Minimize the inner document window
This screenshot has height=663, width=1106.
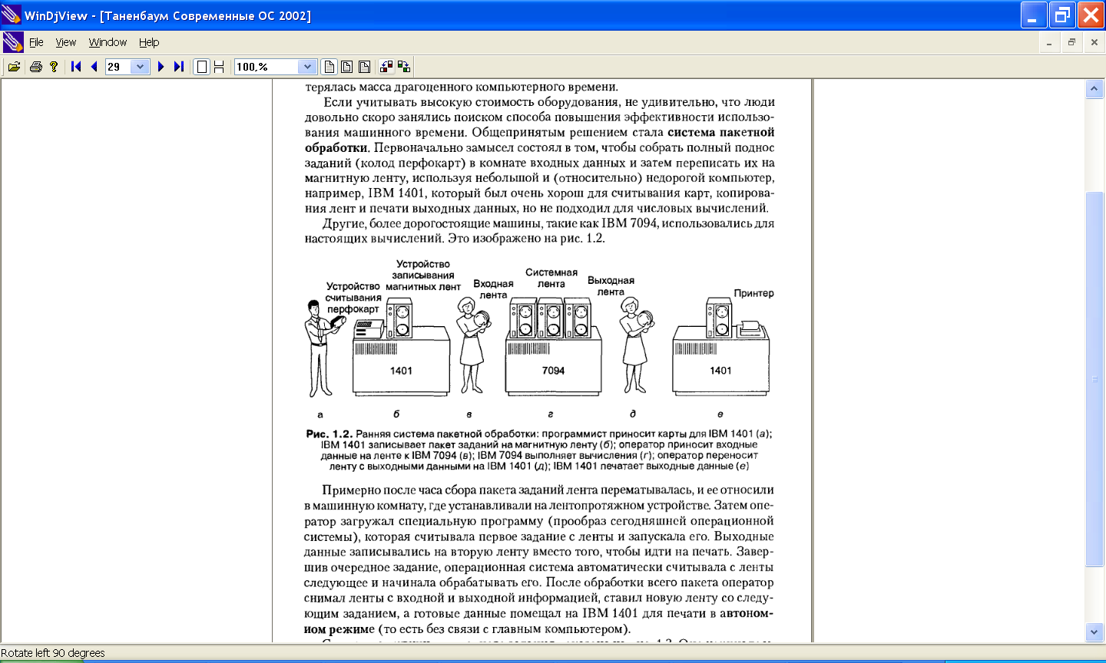[x=1049, y=42]
